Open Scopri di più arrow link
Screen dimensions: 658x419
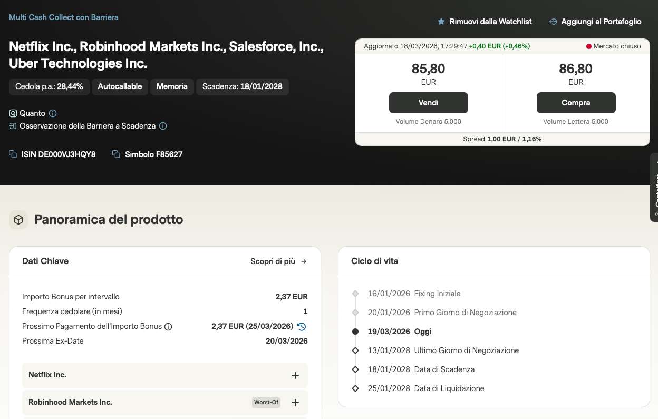point(278,261)
